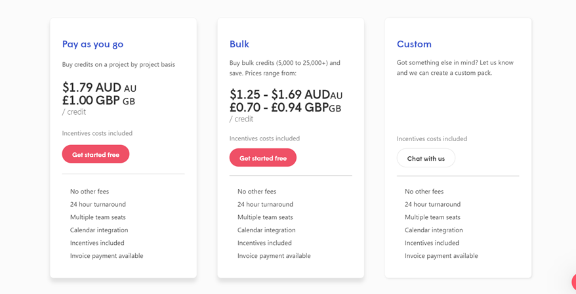Image resolution: width=576 pixels, height=294 pixels.
Task: Click 24 hour turnaround in Bulk list
Action: 265,204
